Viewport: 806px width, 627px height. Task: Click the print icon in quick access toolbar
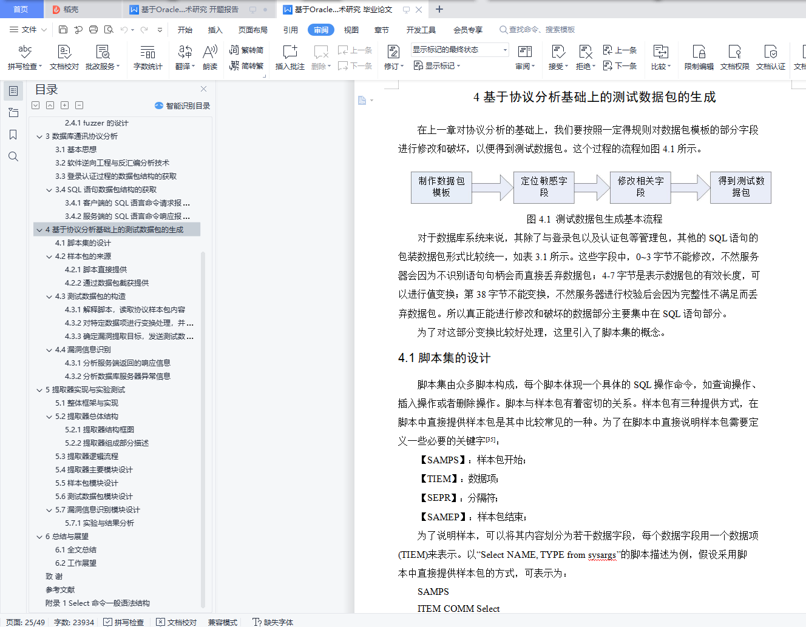(x=93, y=29)
